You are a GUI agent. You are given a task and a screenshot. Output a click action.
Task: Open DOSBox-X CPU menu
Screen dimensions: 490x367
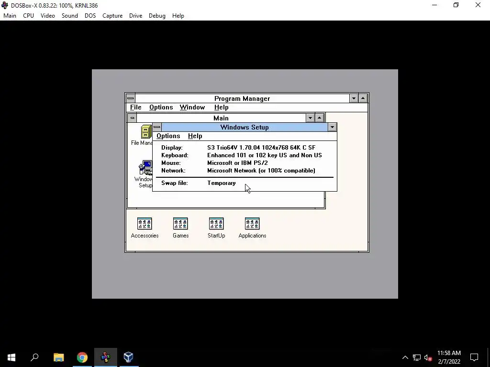(x=28, y=16)
